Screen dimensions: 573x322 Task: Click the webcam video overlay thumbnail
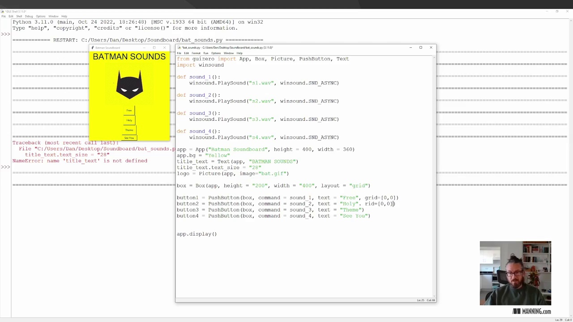515,273
